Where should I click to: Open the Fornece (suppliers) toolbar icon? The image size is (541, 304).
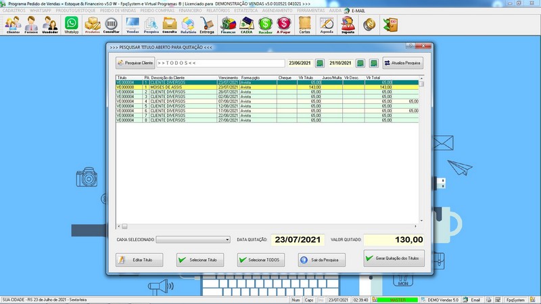[x=31, y=25]
